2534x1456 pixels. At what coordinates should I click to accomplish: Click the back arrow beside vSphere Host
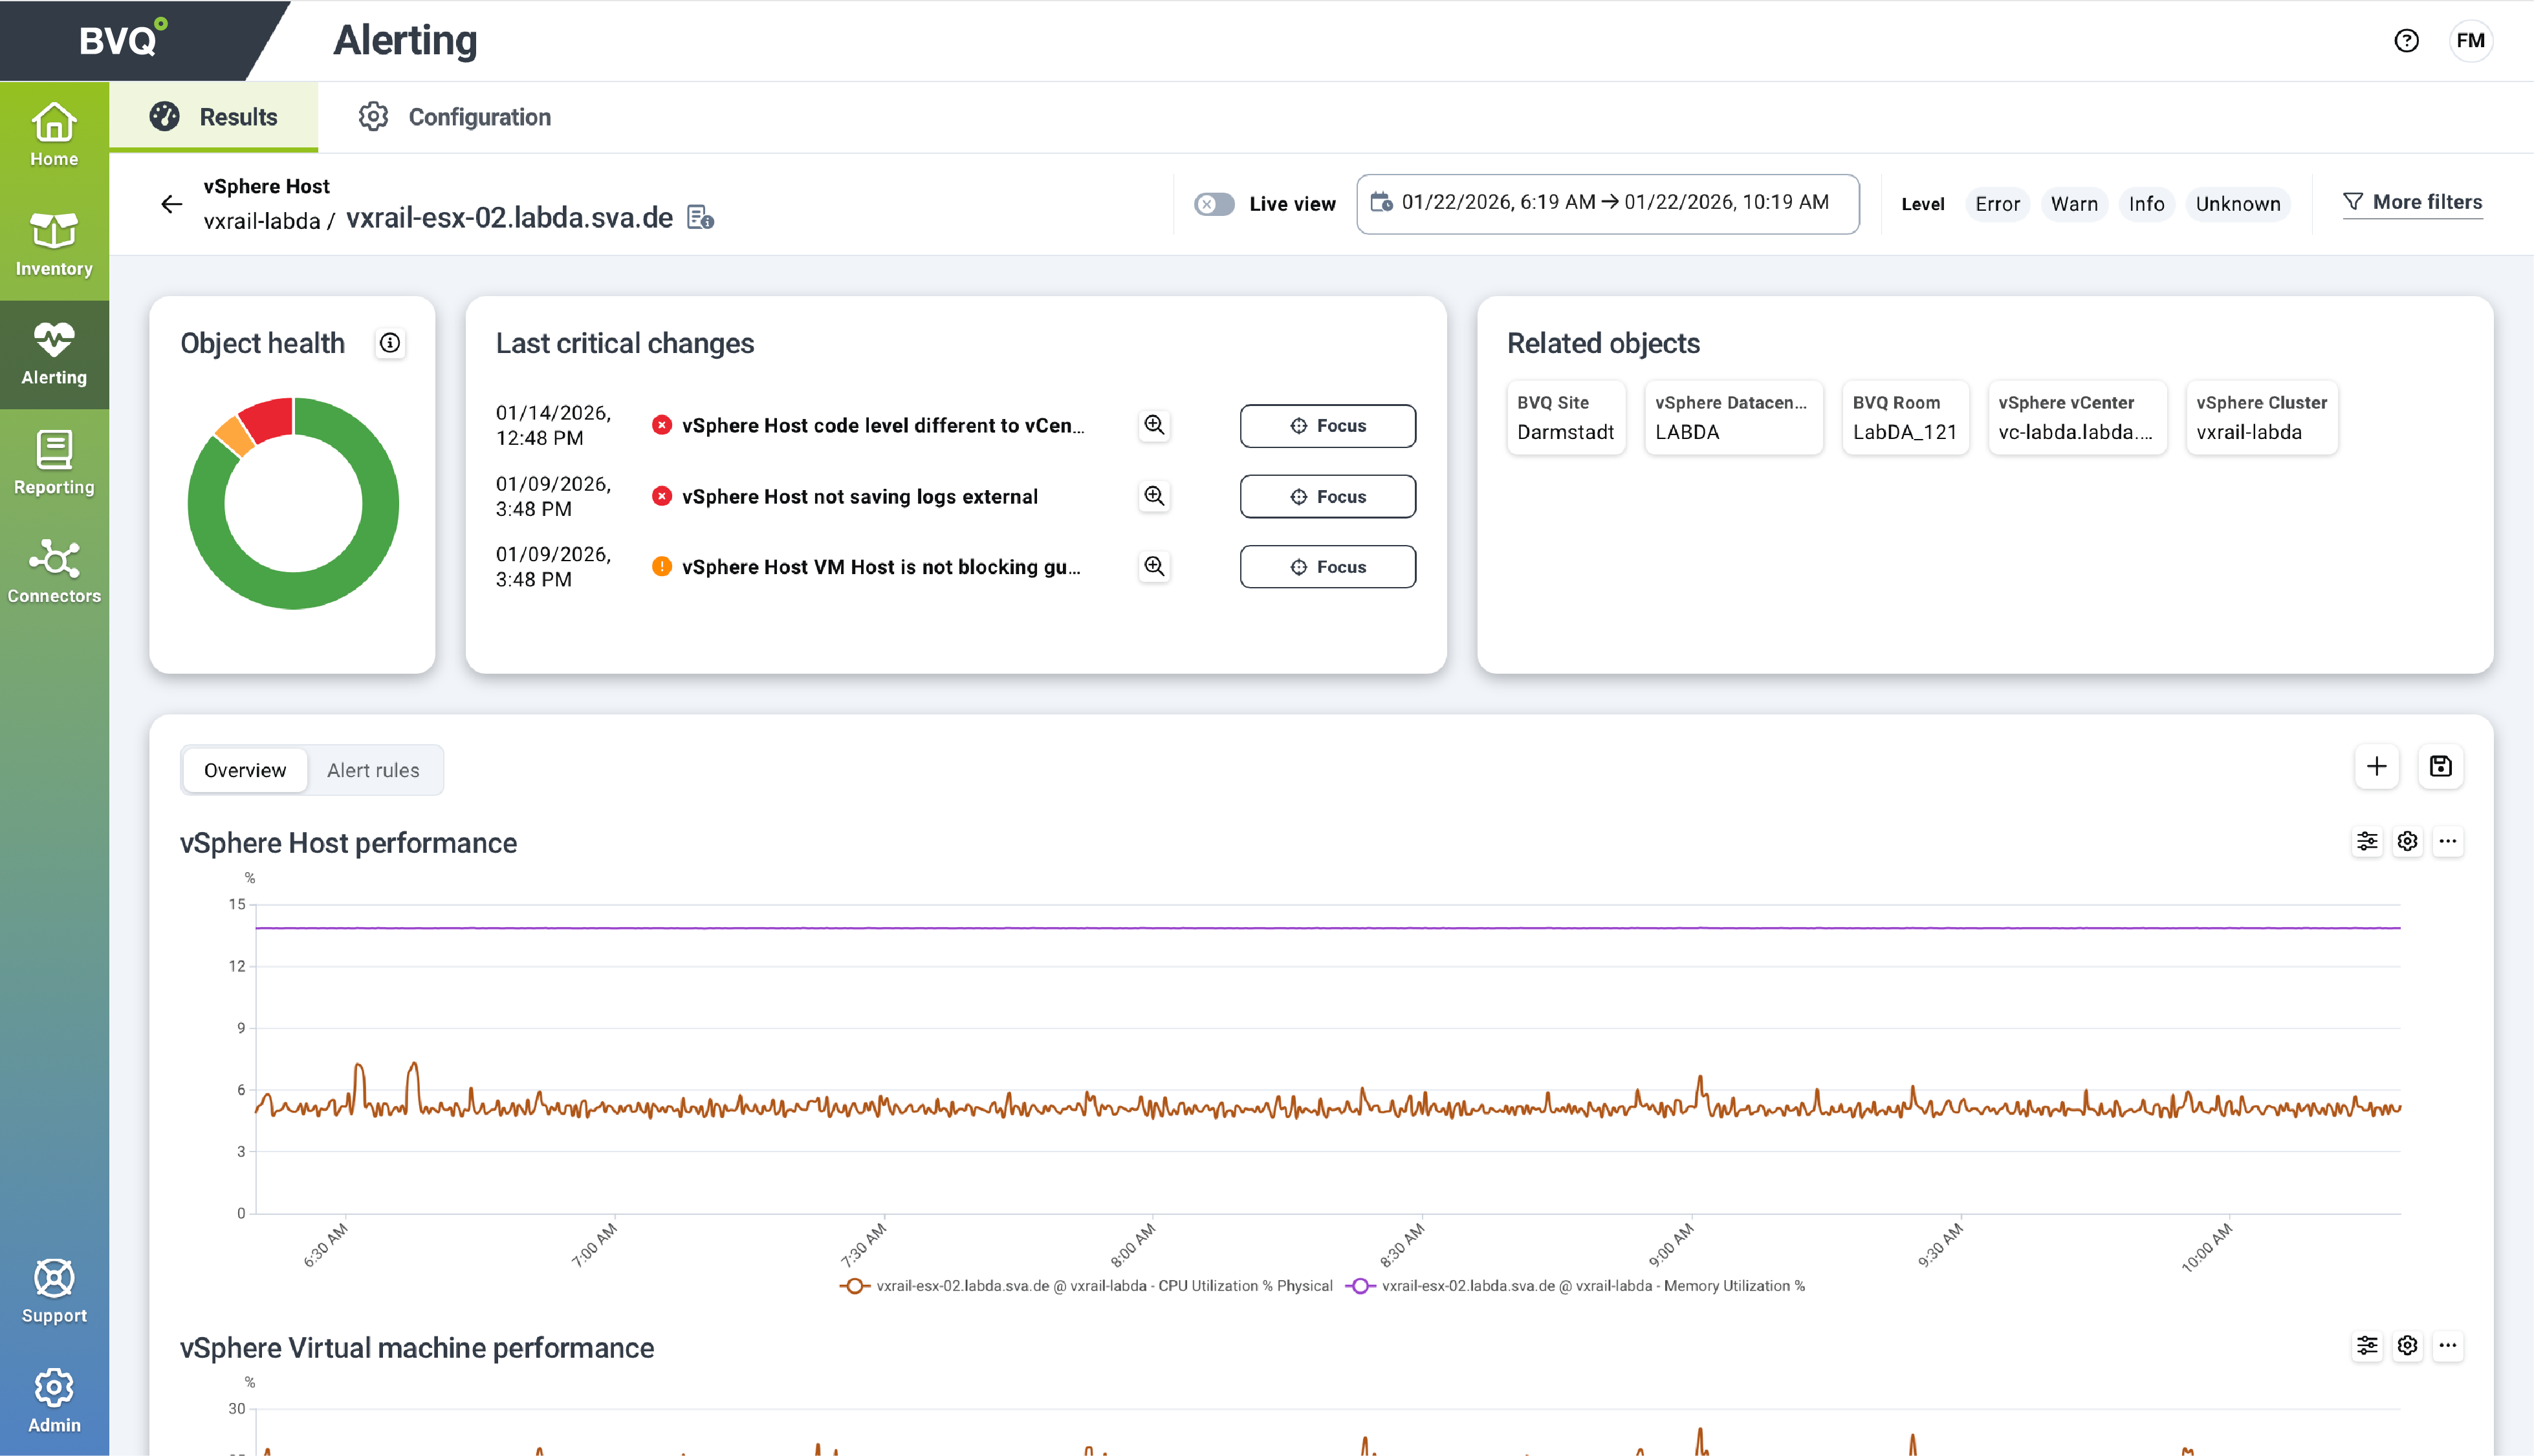171,204
